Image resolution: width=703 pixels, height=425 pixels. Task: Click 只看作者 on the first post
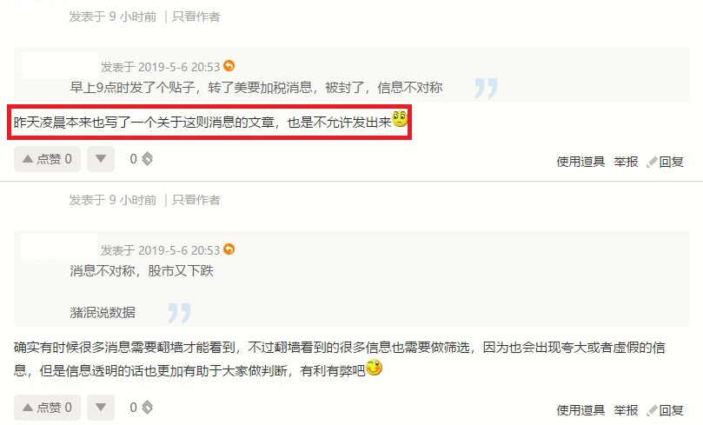(196, 17)
